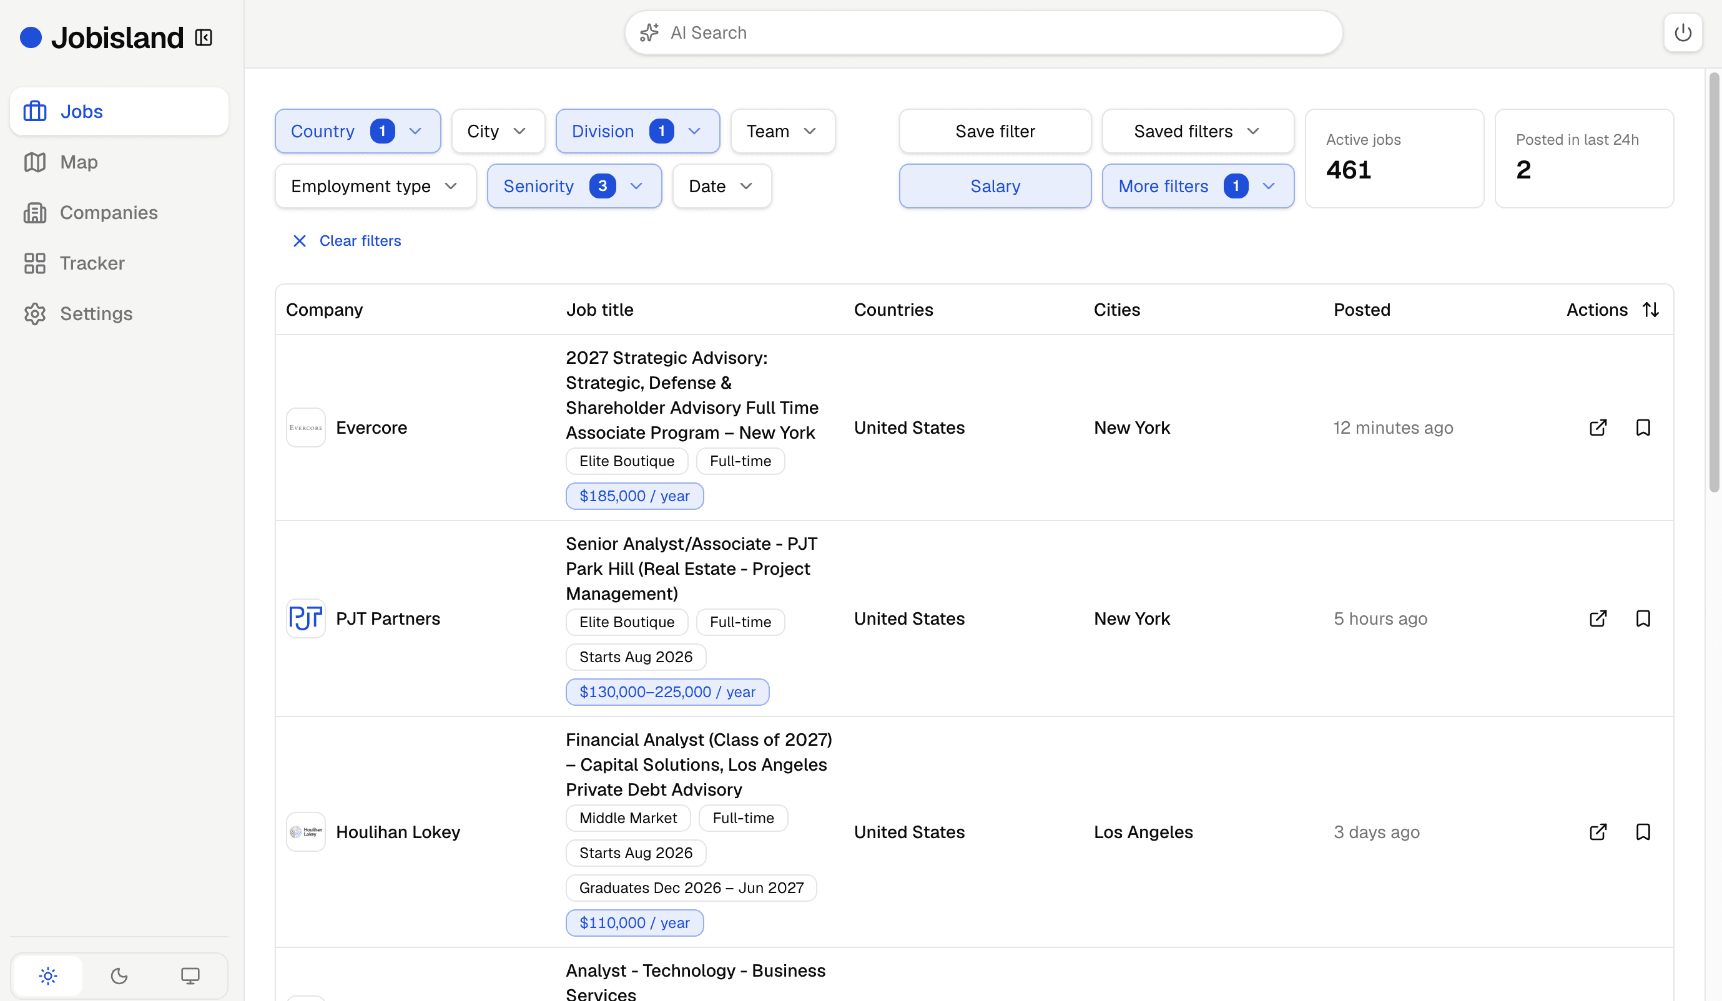This screenshot has height=1001, width=1722.
Task: Expand Employment type dropdown
Action: click(x=375, y=186)
